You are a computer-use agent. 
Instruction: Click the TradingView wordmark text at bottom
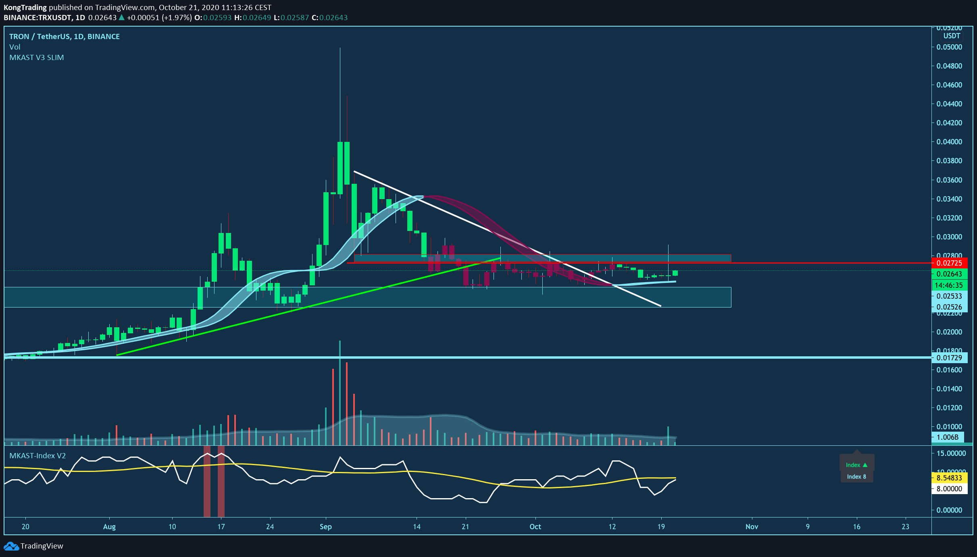point(42,546)
